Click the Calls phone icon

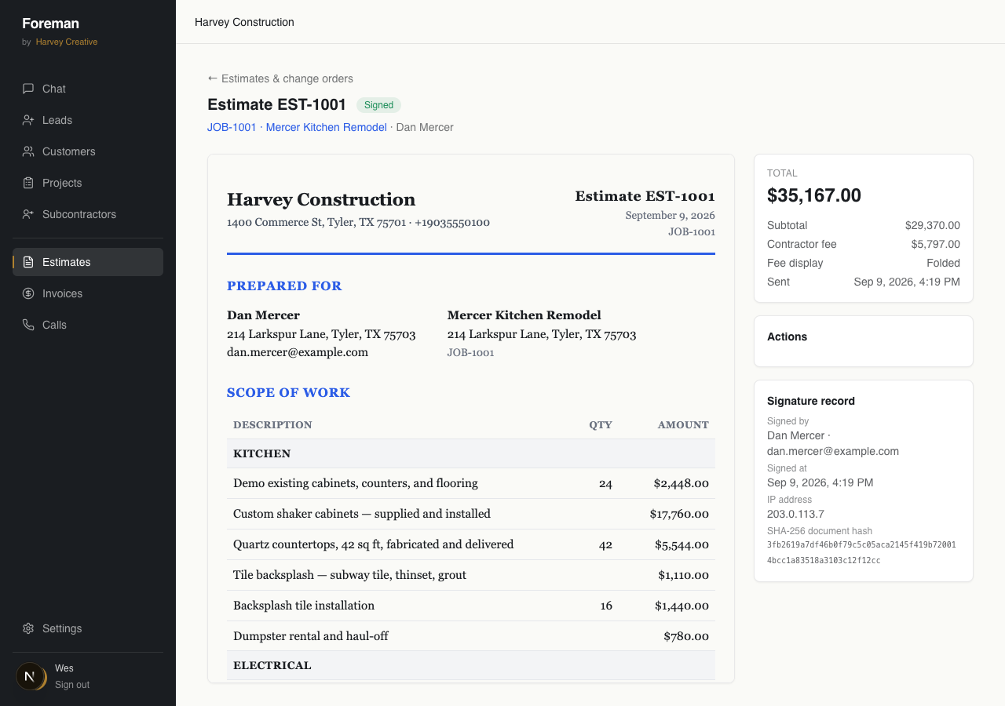[x=28, y=325]
